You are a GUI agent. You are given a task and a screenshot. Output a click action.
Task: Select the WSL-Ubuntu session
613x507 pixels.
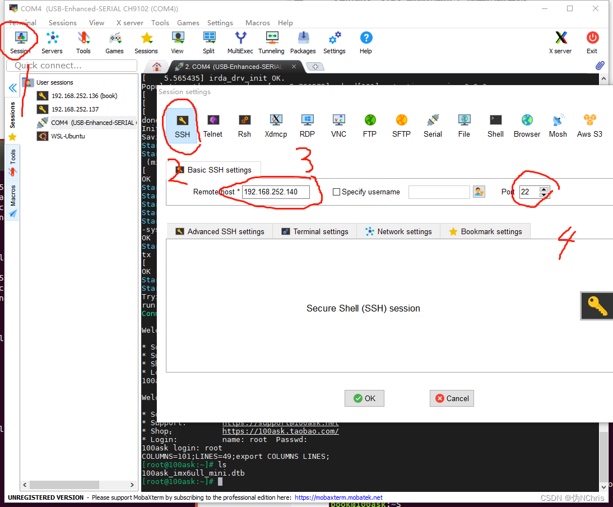click(68, 136)
